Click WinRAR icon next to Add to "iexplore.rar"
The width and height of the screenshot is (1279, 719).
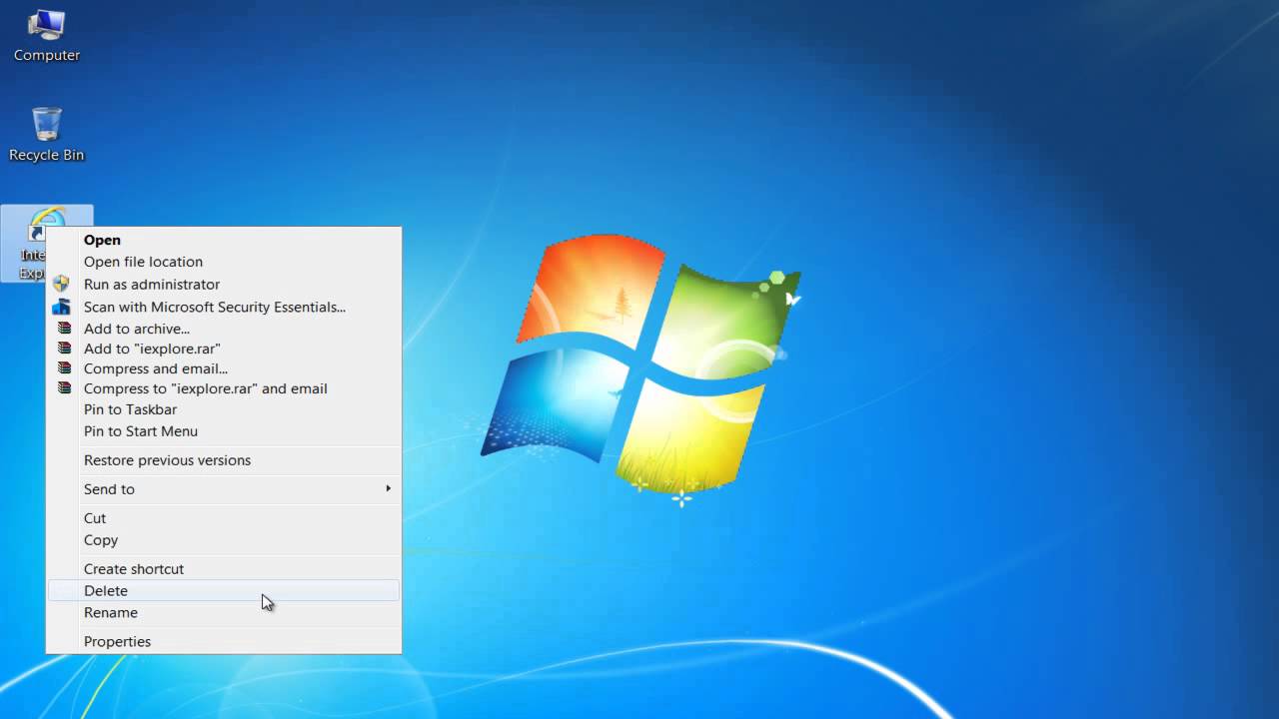tap(64, 349)
